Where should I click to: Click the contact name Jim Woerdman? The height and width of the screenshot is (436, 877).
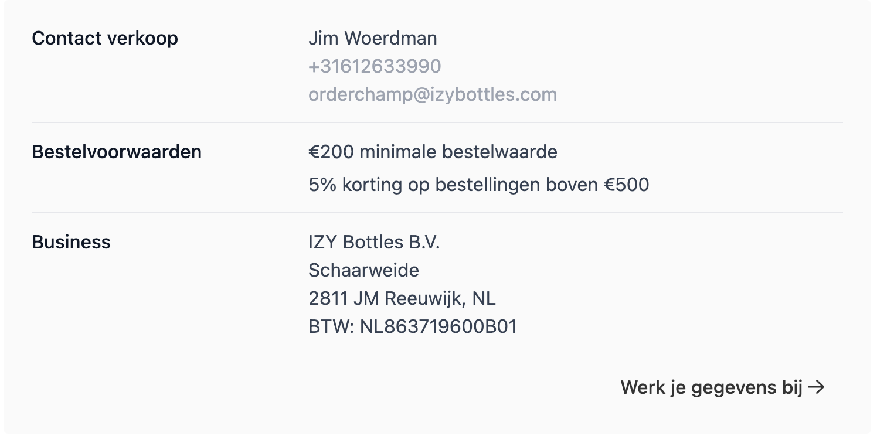[x=372, y=38]
